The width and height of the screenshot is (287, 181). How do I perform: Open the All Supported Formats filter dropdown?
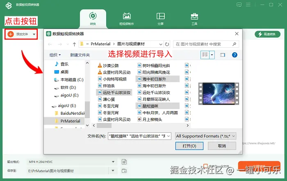[205, 136]
